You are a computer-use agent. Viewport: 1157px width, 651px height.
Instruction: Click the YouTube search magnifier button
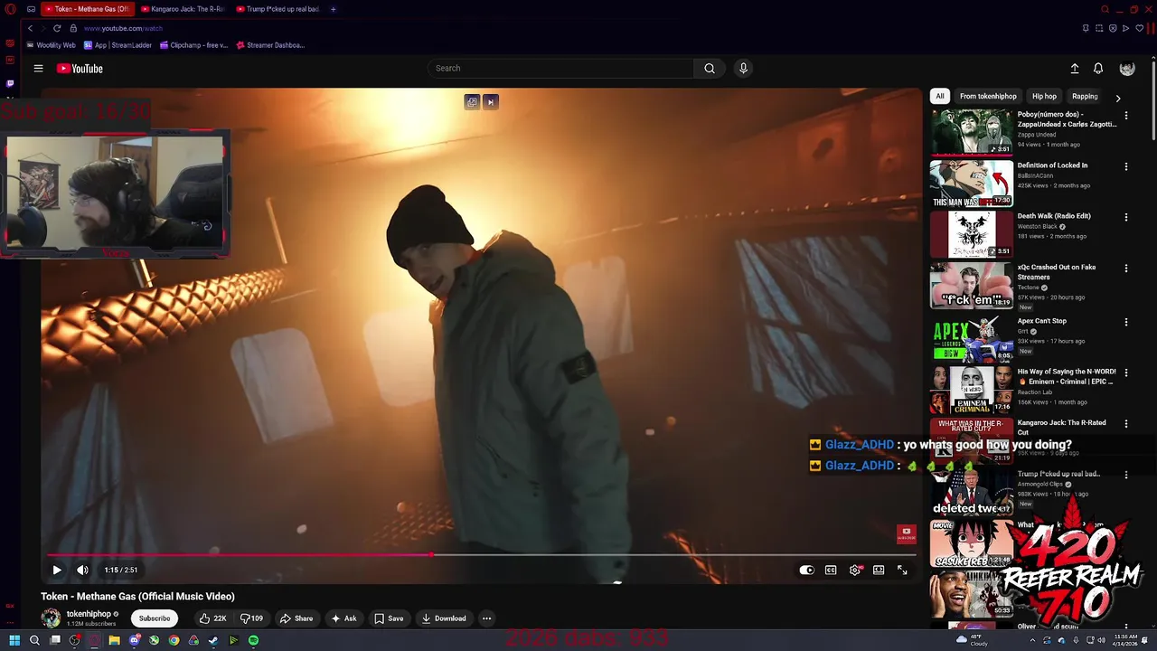click(x=710, y=68)
